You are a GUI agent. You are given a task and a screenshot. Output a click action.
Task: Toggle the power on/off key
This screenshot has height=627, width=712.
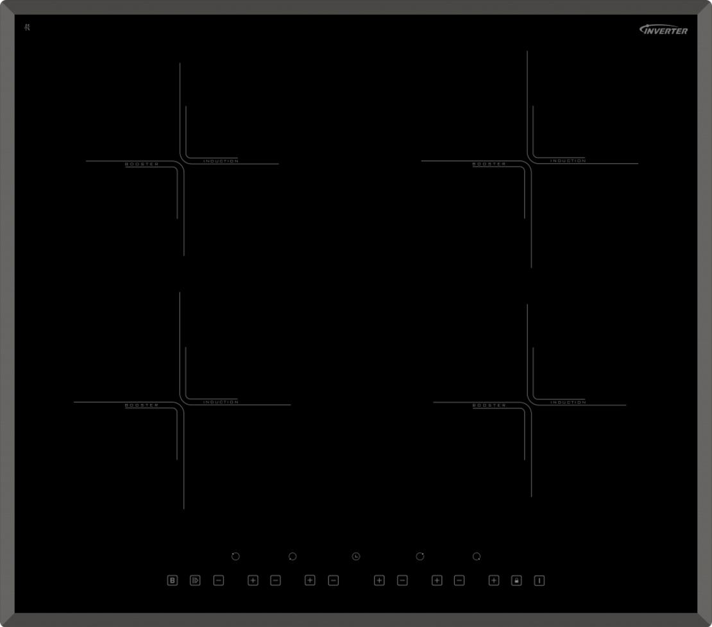(x=538, y=579)
